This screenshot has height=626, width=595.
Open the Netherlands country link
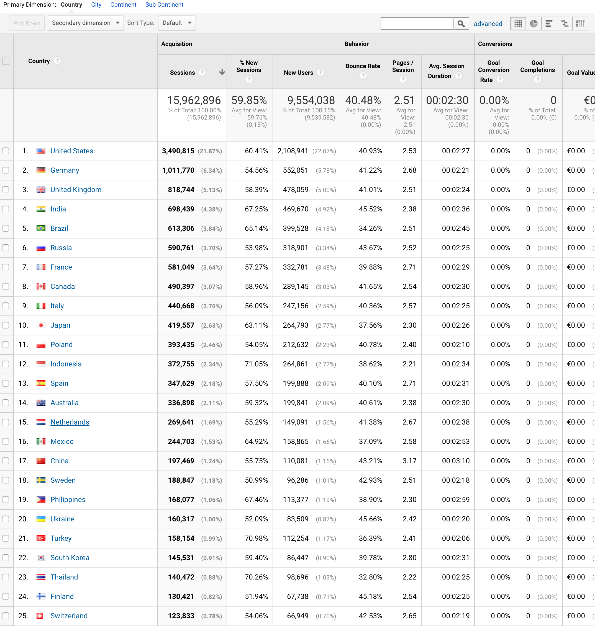(x=70, y=422)
